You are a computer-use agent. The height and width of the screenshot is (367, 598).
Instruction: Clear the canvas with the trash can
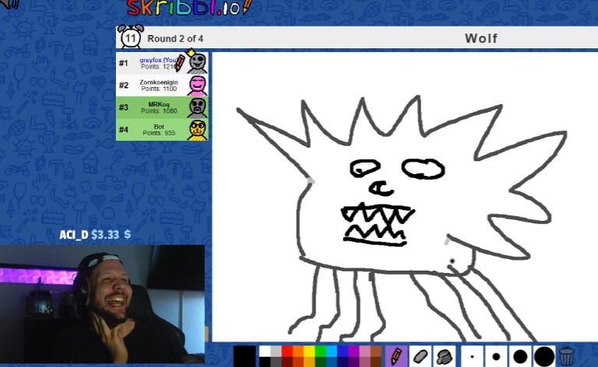[x=567, y=356]
